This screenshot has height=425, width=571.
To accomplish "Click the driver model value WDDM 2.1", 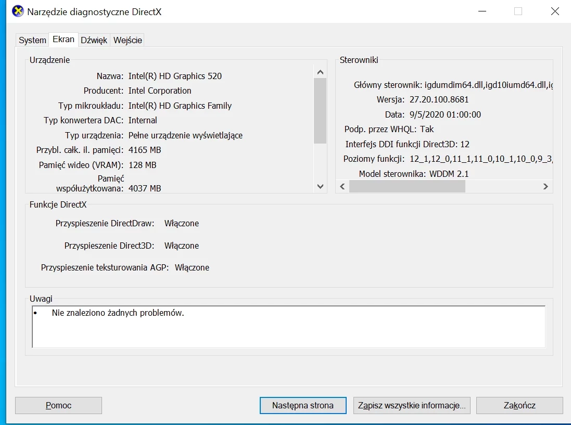I will click(x=449, y=174).
